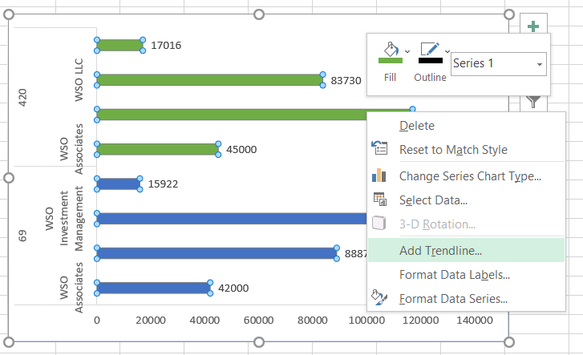Click the Change Series Chart Type icon
This screenshot has width=583, height=355.
pyautogui.click(x=380, y=175)
